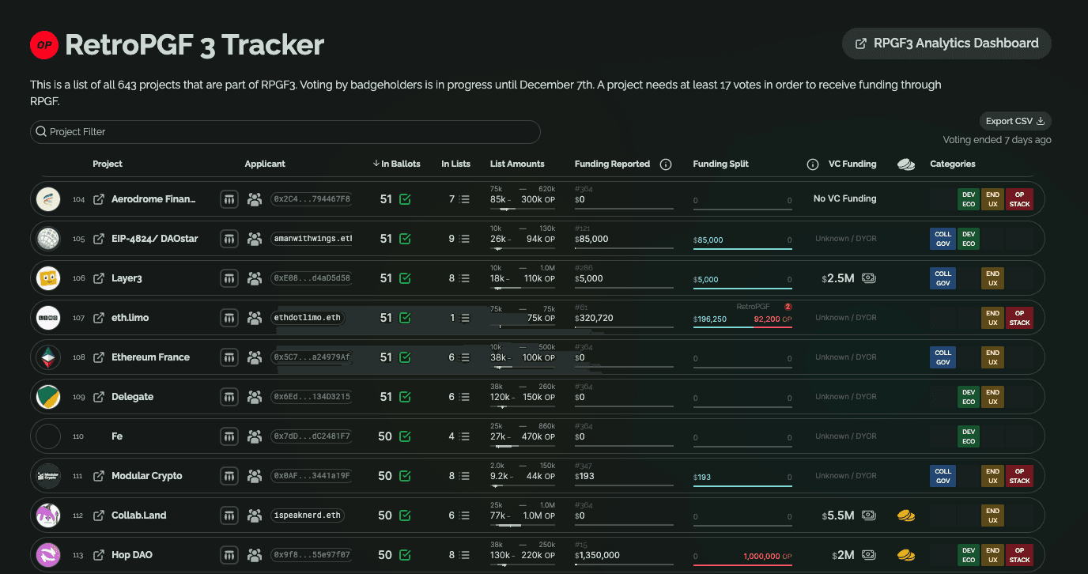
Task: Toggle the ballot checkmark for Aerodrome Finance
Action: click(x=405, y=199)
